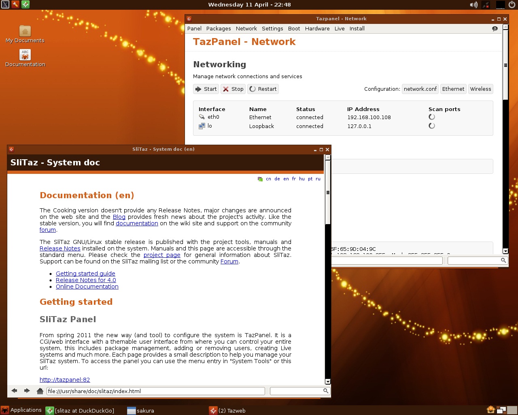Go back in System doc browser
518x415 pixels.
(x=15, y=391)
